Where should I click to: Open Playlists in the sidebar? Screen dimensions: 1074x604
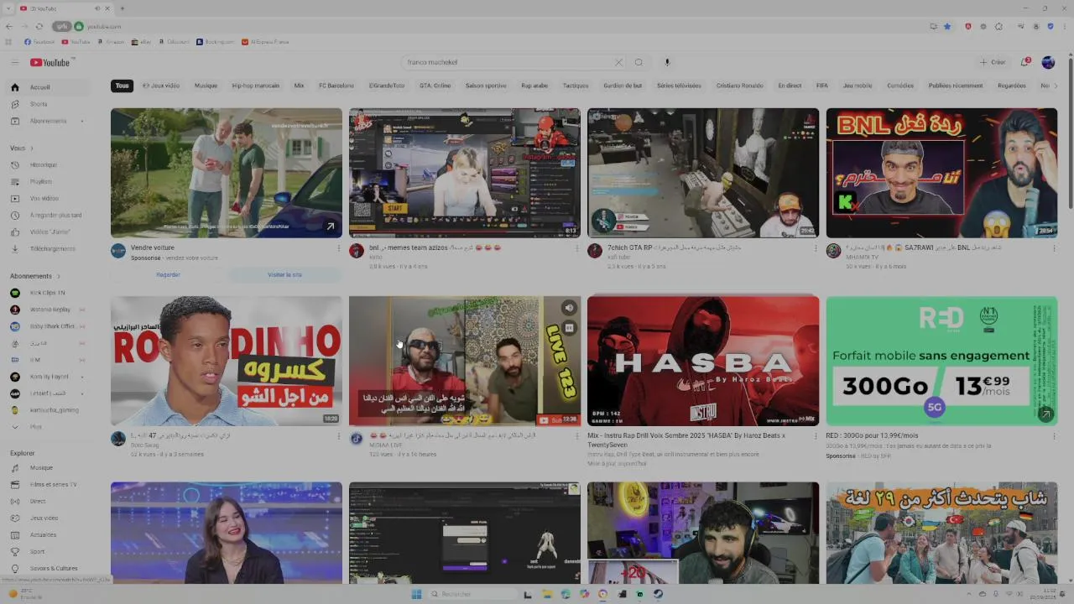(47, 181)
